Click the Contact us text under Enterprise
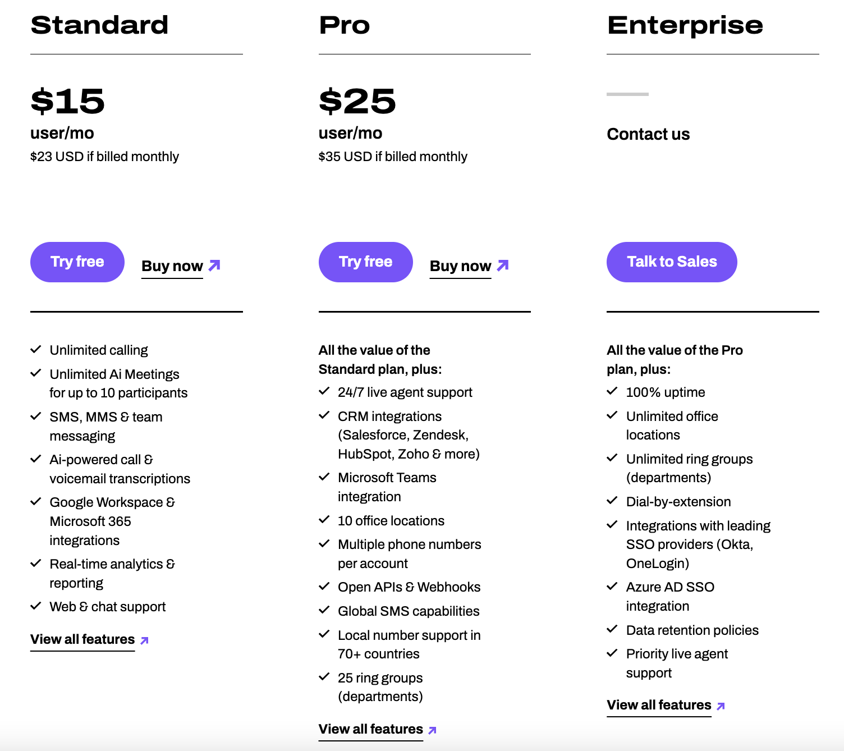The width and height of the screenshot is (844, 751). (648, 134)
